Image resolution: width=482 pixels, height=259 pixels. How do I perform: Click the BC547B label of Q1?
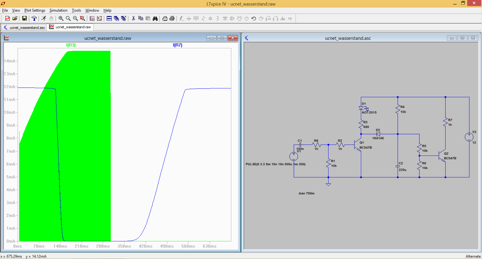point(366,147)
